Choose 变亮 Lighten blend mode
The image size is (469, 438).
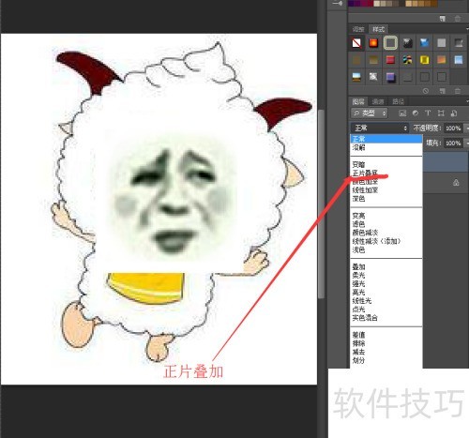point(358,216)
